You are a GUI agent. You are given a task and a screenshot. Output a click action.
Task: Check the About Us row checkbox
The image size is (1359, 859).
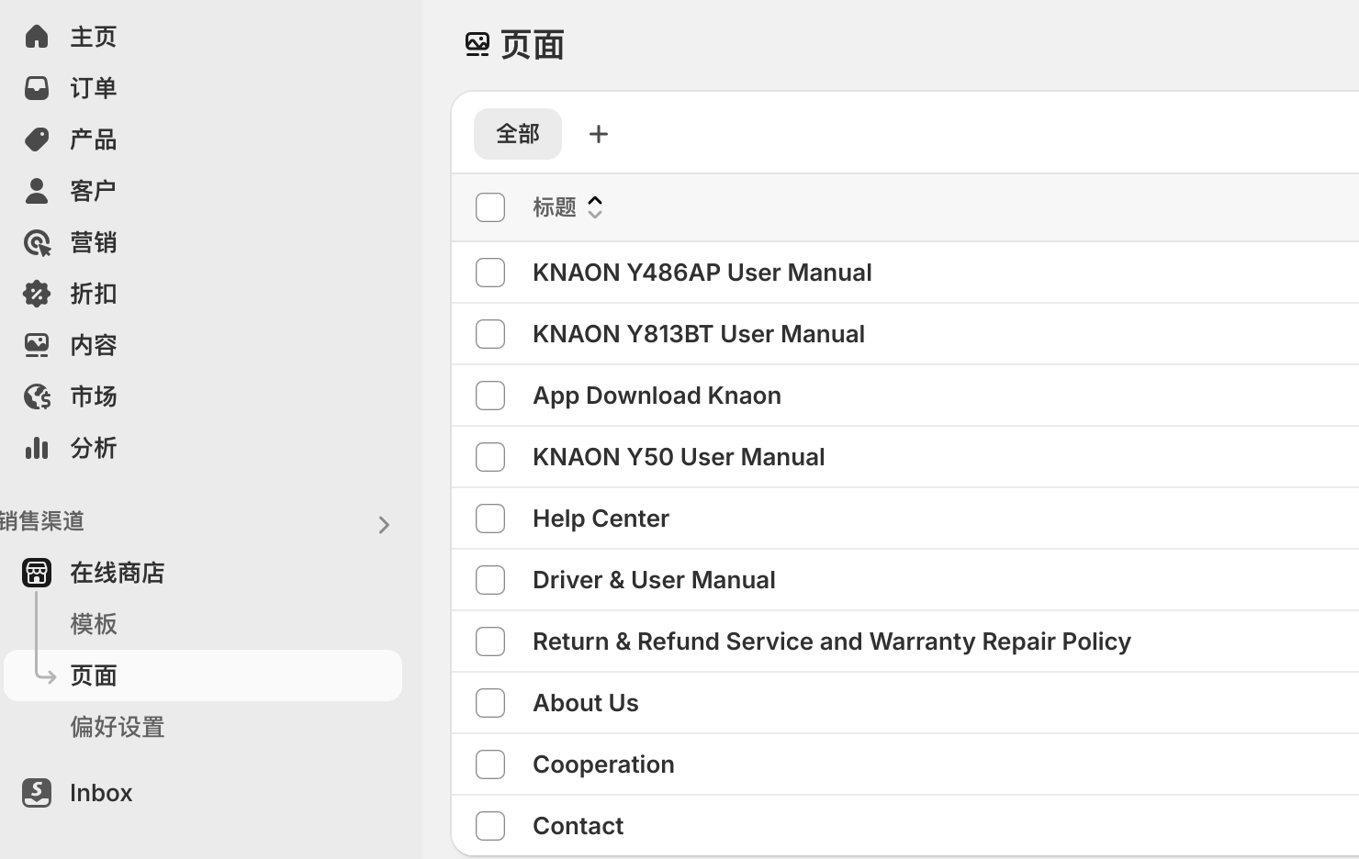pos(490,703)
